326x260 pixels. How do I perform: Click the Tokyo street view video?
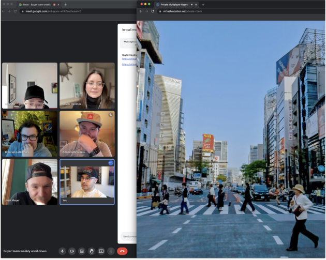(231, 139)
